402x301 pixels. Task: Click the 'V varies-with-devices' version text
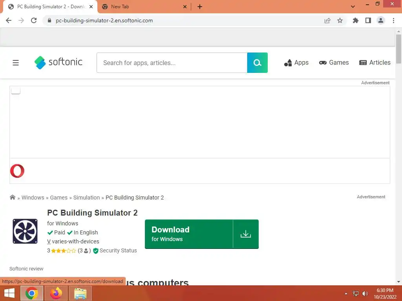point(73,241)
